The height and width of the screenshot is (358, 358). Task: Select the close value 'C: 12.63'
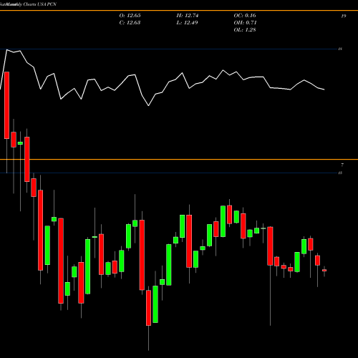click(130, 23)
